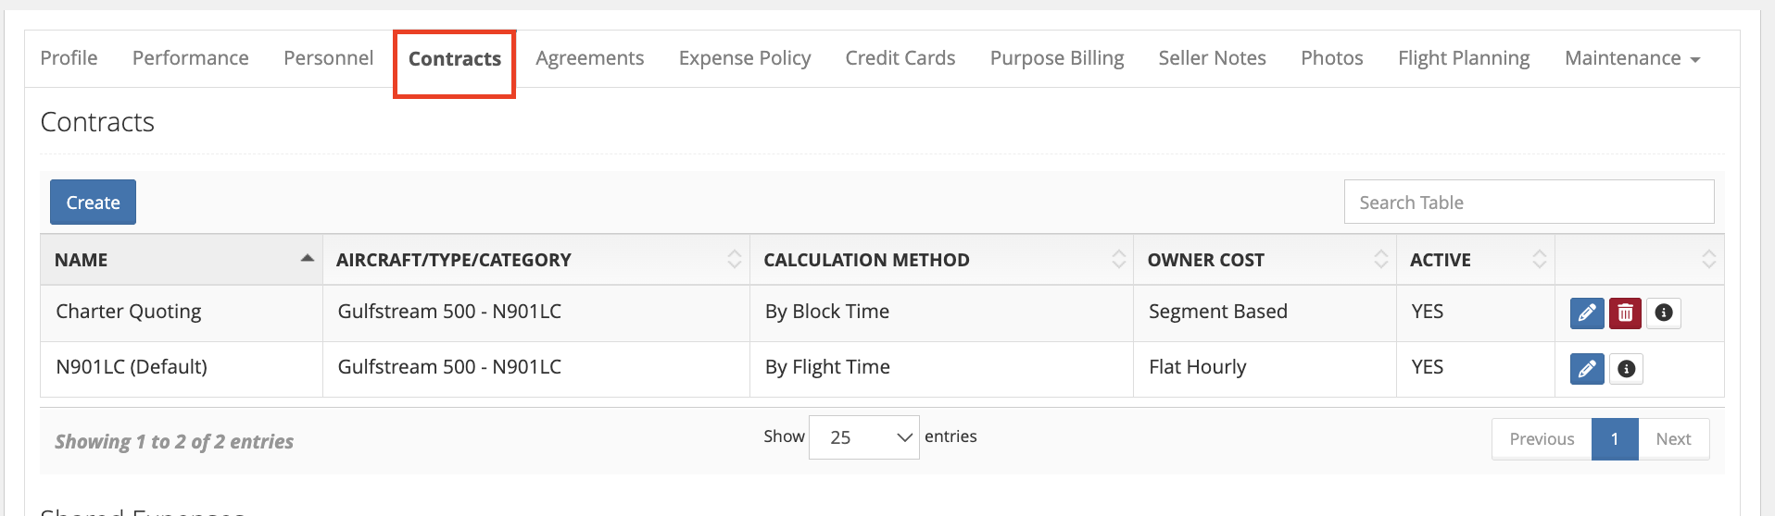This screenshot has width=1775, height=516.
Task: Click the Create contract button
Action: coord(93,203)
